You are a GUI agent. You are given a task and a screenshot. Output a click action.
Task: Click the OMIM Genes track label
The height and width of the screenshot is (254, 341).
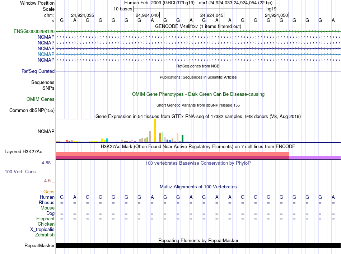point(41,99)
